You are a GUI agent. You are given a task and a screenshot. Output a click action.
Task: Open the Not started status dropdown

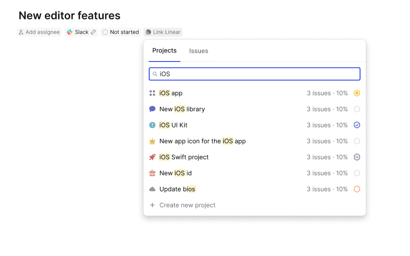pyautogui.click(x=120, y=32)
